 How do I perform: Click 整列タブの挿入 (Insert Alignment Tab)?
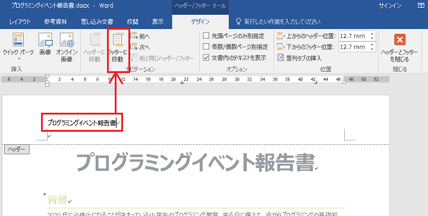(299, 58)
